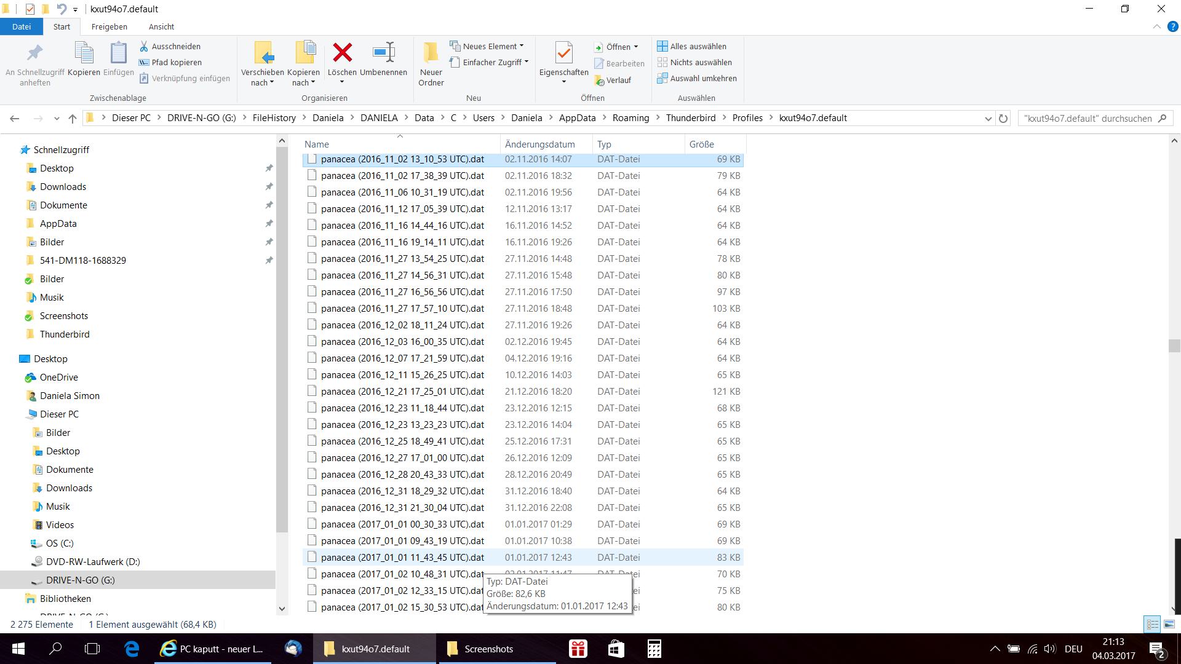Open the Thunderbird taskbar icon
Screen dimensions: 1181x664
(293, 649)
